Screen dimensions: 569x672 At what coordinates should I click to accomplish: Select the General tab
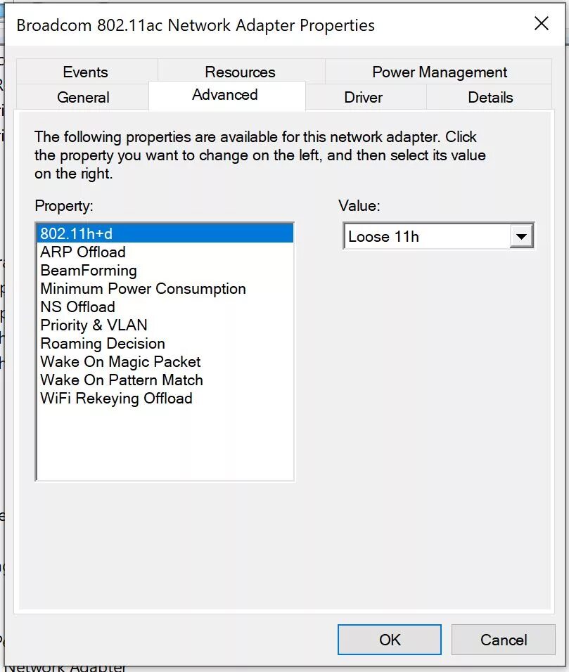coord(83,97)
